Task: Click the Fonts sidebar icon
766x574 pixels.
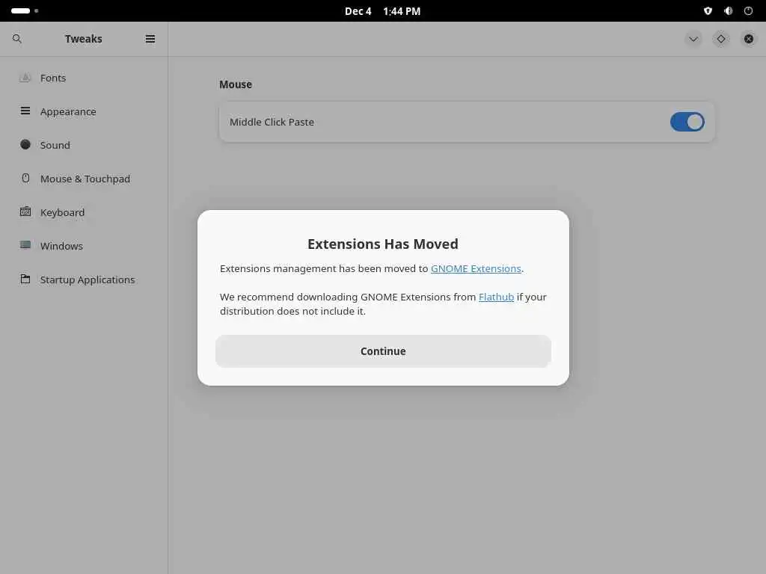Action: pyautogui.click(x=25, y=78)
